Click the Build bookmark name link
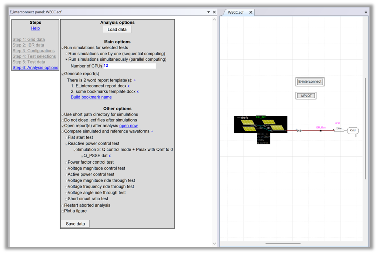Image resolution: width=378 pixels, height=254 pixels. (91, 97)
